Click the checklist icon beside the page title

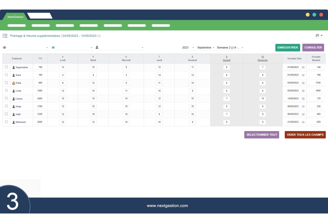5,36
